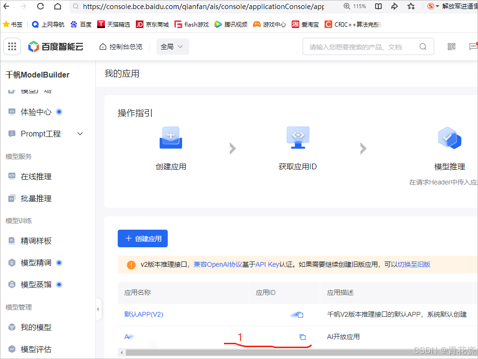The height and width of the screenshot is (359, 478).
Task: Click the 获取应用ID guide icon
Action: click(298, 138)
